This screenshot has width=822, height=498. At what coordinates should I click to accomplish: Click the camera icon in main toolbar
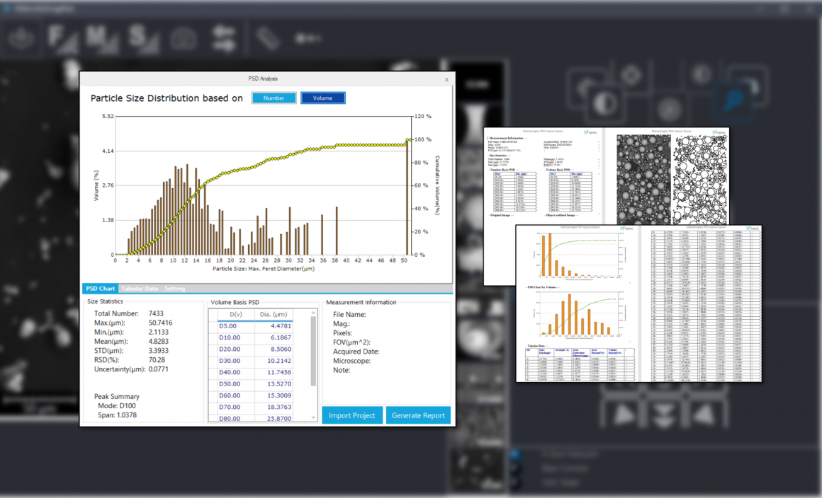tap(184, 39)
